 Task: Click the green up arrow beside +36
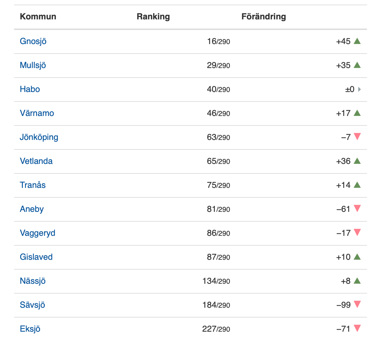(357, 161)
